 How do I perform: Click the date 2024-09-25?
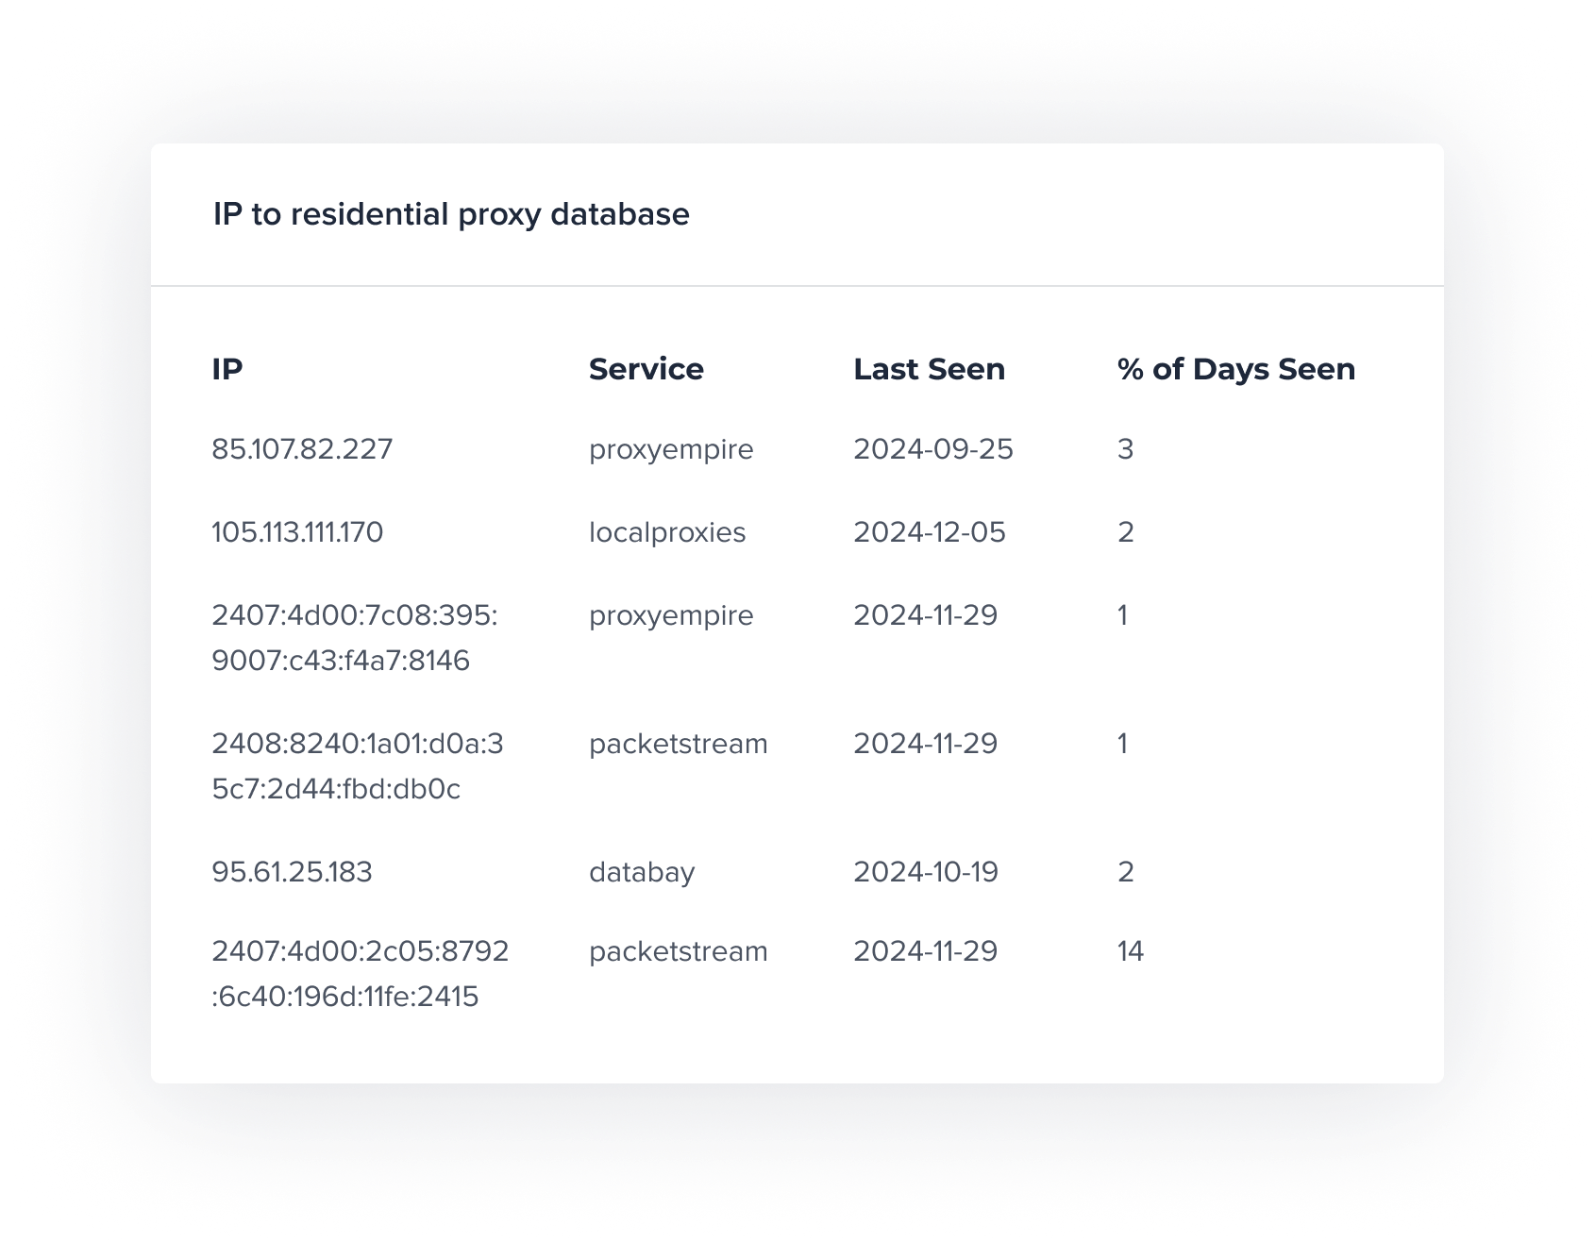click(x=933, y=449)
